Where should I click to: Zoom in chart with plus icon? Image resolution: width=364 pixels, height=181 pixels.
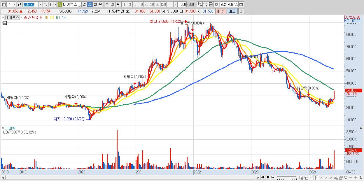[356, 178]
